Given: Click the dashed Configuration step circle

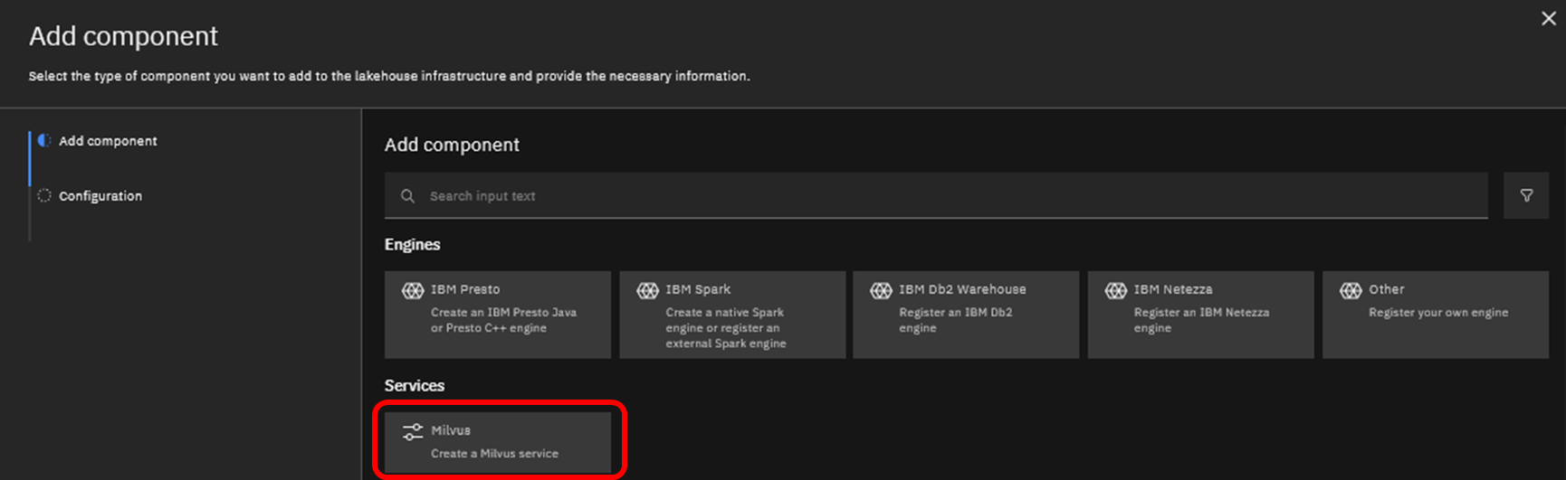Looking at the screenshot, I should point(44,195).
